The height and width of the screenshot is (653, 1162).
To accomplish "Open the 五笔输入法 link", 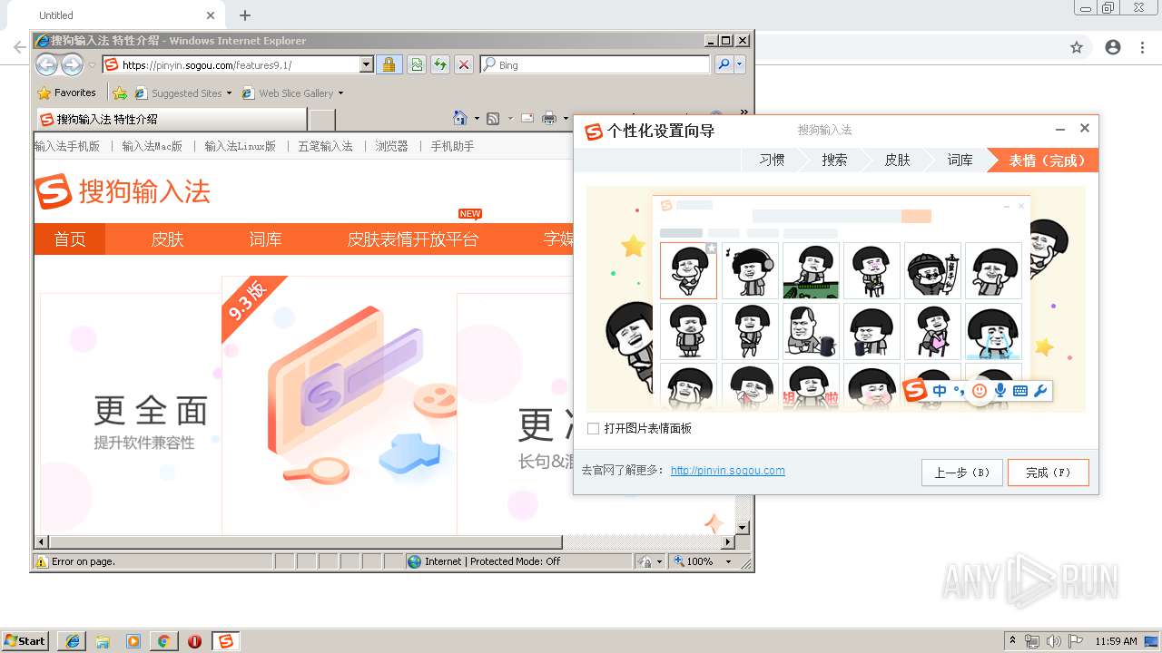I will pos(325,146).
